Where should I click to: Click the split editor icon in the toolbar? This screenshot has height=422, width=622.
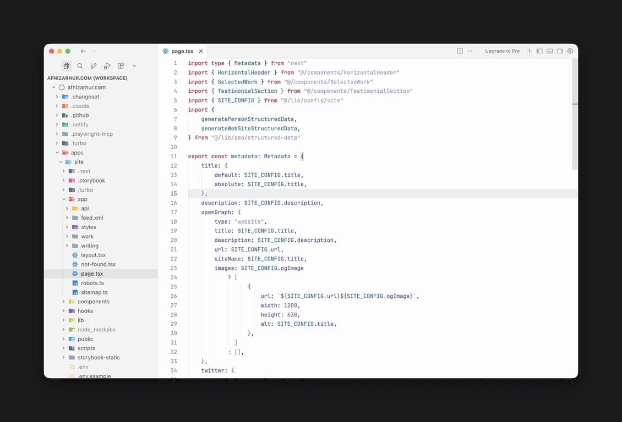pyautogui.click(x=460, y=50)
